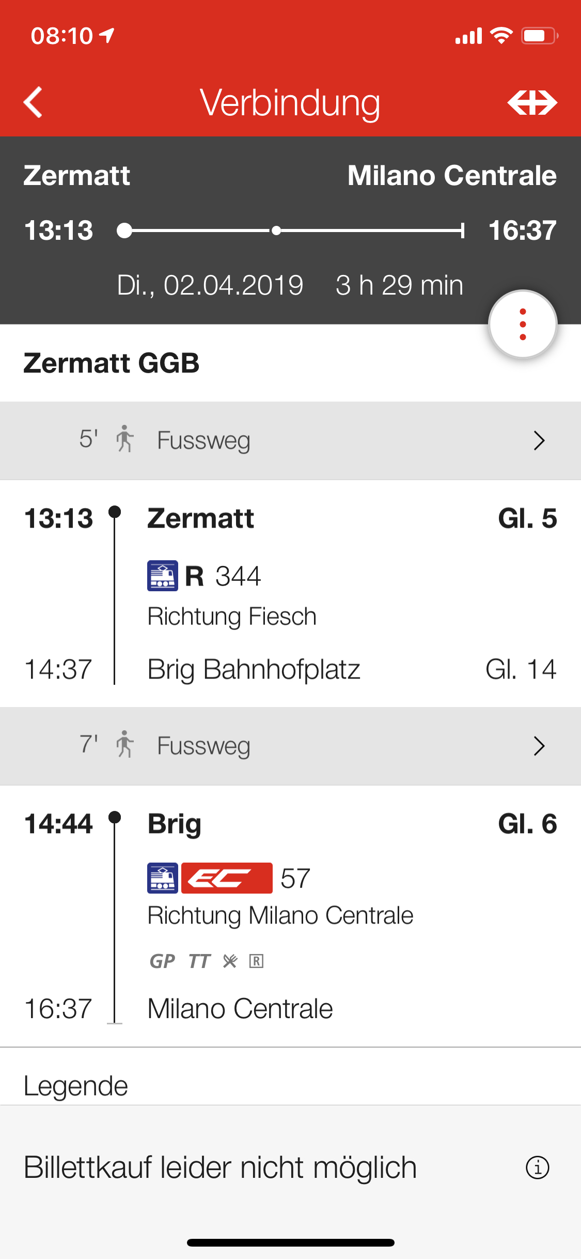Select the Brig departure at 14:44
The height and width of the screenshot is (1259, 581).
click(x=175, y=824)
